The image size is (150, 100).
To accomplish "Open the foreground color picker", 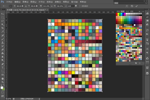I will click(x=2, y=88).
